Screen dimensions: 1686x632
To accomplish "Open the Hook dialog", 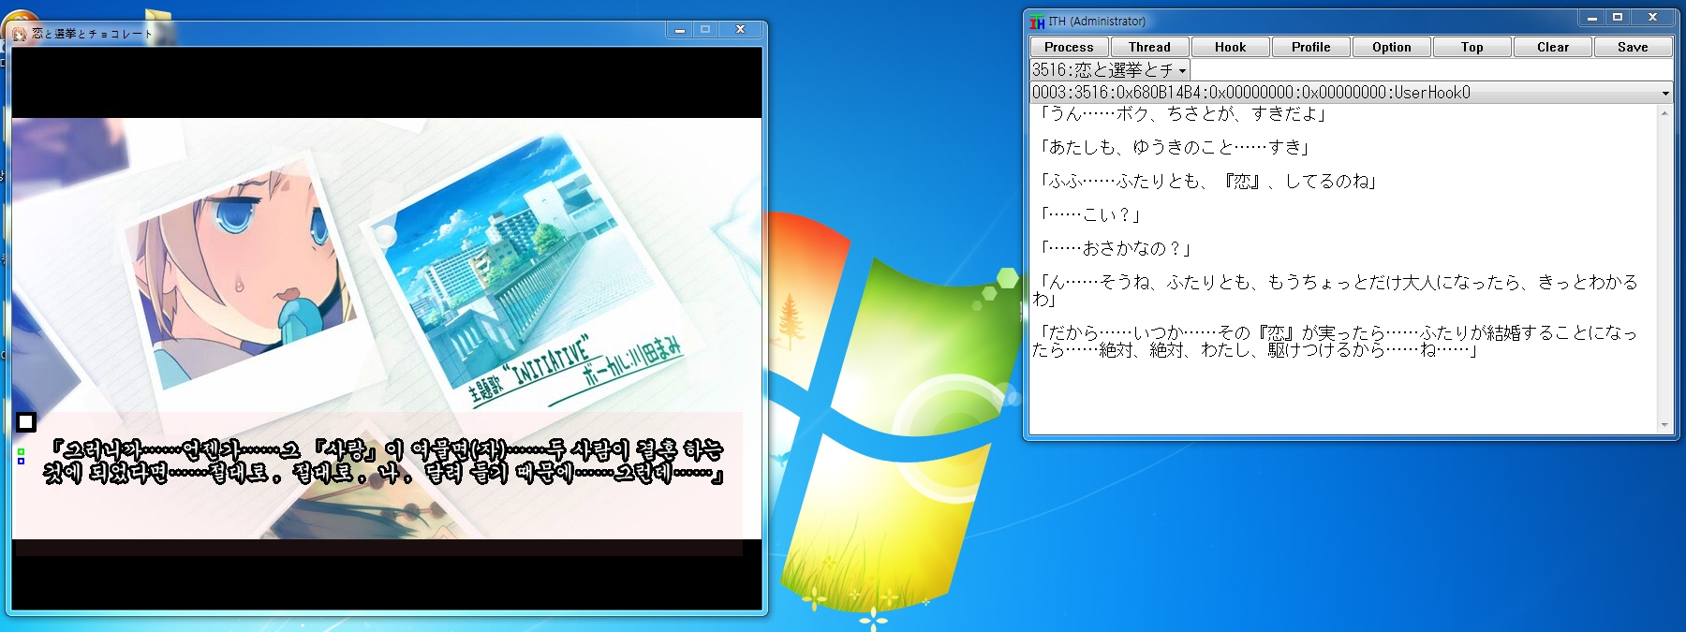I will coord(1230,47).
